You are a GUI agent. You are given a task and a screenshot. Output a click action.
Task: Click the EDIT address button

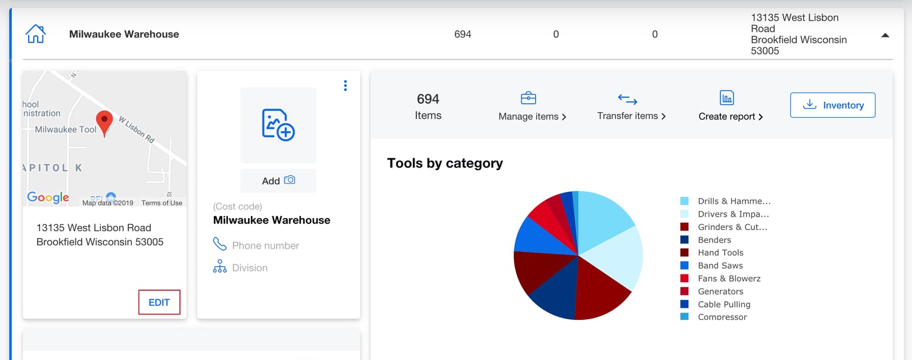[159, 302]
